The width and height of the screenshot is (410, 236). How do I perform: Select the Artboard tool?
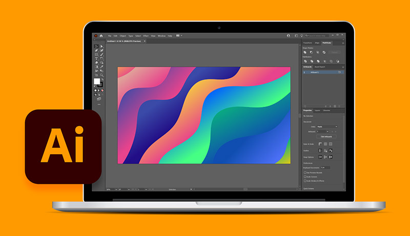point(96,75)
